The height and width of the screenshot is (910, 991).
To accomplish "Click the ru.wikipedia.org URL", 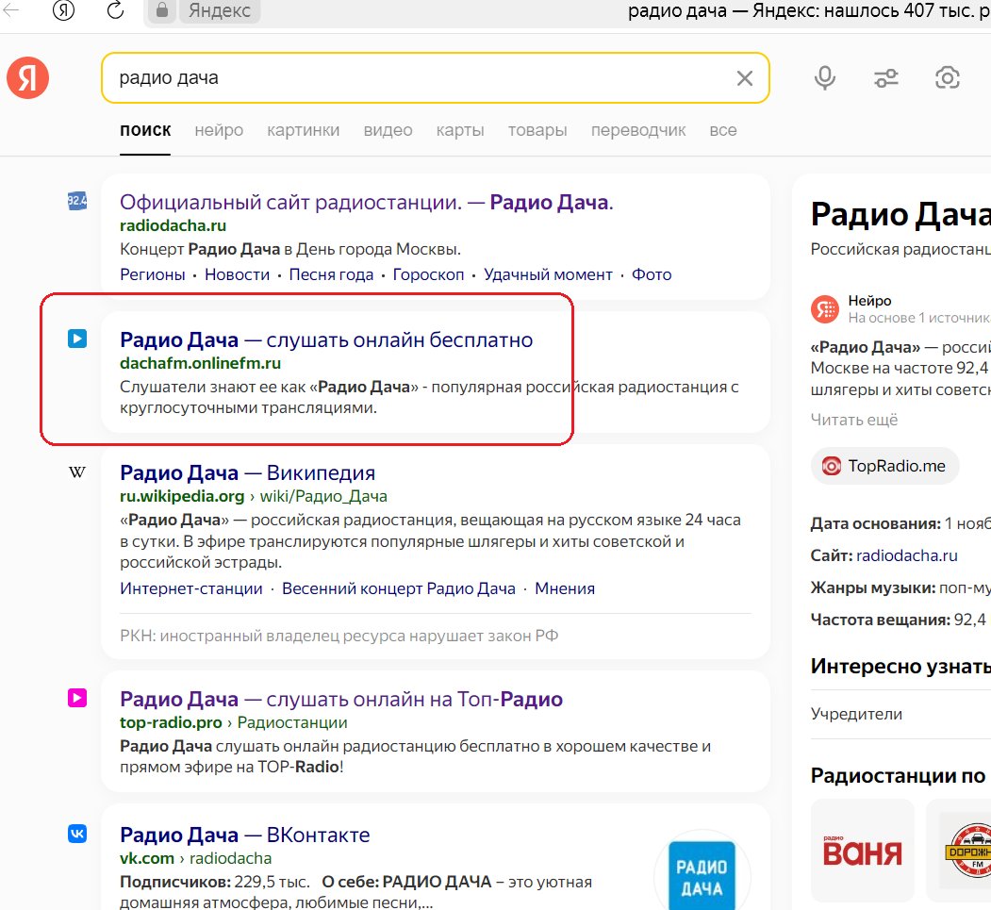I will (x=182, y=497).
